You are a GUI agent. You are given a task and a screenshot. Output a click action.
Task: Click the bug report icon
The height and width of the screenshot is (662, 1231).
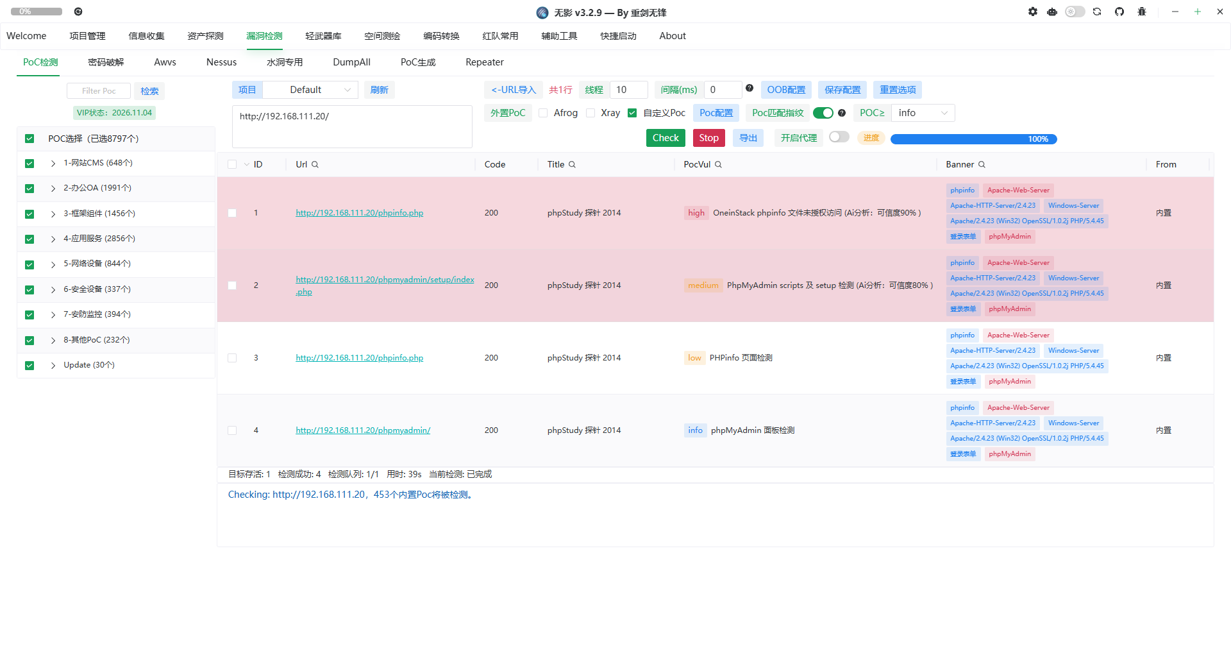click(1142, 12)
